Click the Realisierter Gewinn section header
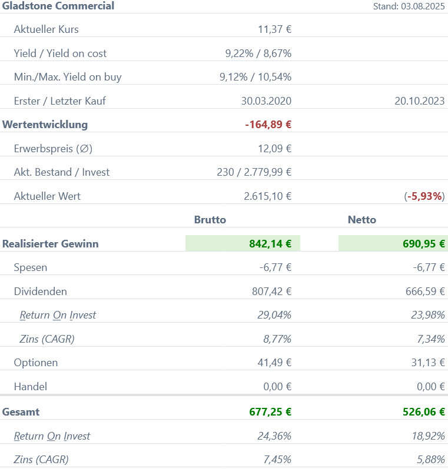 (x=51, y=244)
